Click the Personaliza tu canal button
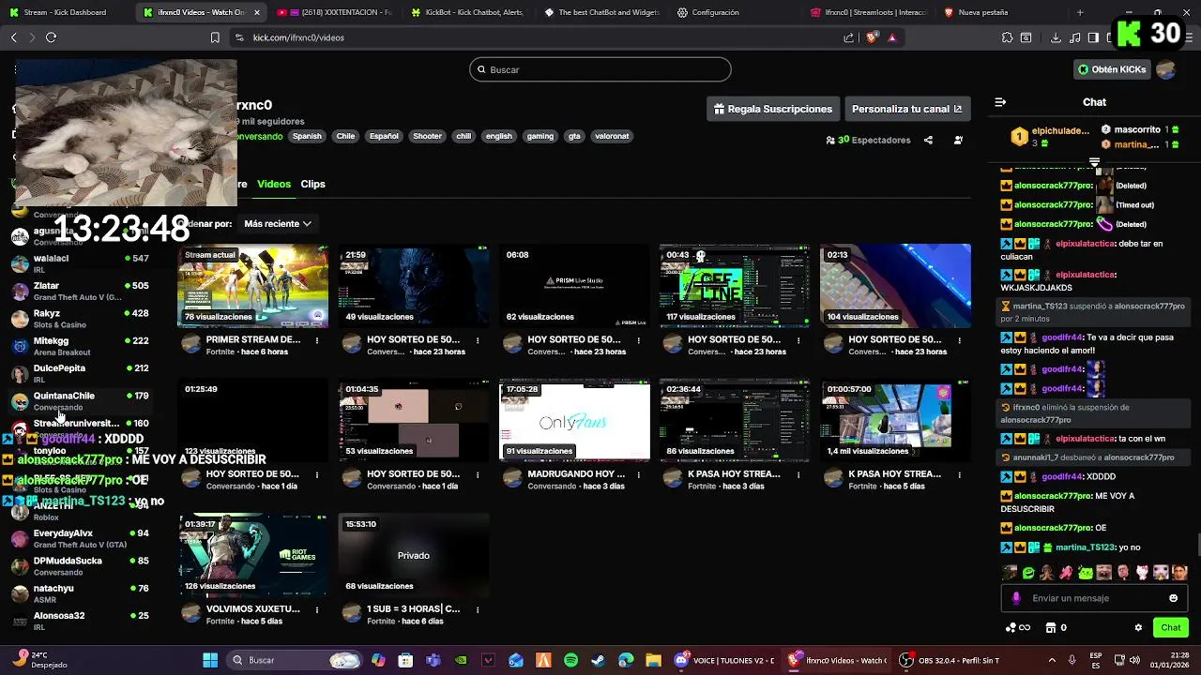 (x=907, y=109)
